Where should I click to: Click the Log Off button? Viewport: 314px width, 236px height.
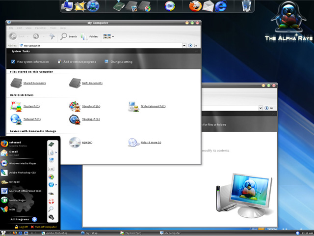point(21,227)
